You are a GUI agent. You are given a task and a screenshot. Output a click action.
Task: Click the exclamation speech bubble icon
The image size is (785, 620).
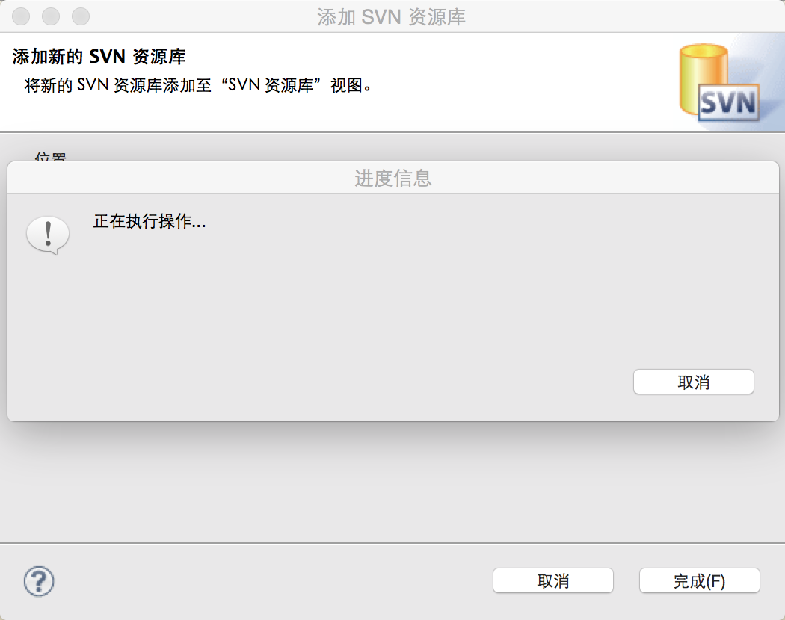pos(48,235)
